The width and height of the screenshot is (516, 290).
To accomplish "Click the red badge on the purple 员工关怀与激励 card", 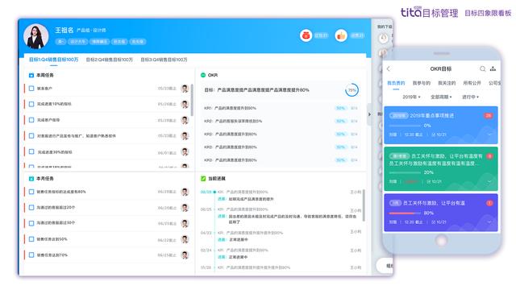I will [x=489, y=203].
